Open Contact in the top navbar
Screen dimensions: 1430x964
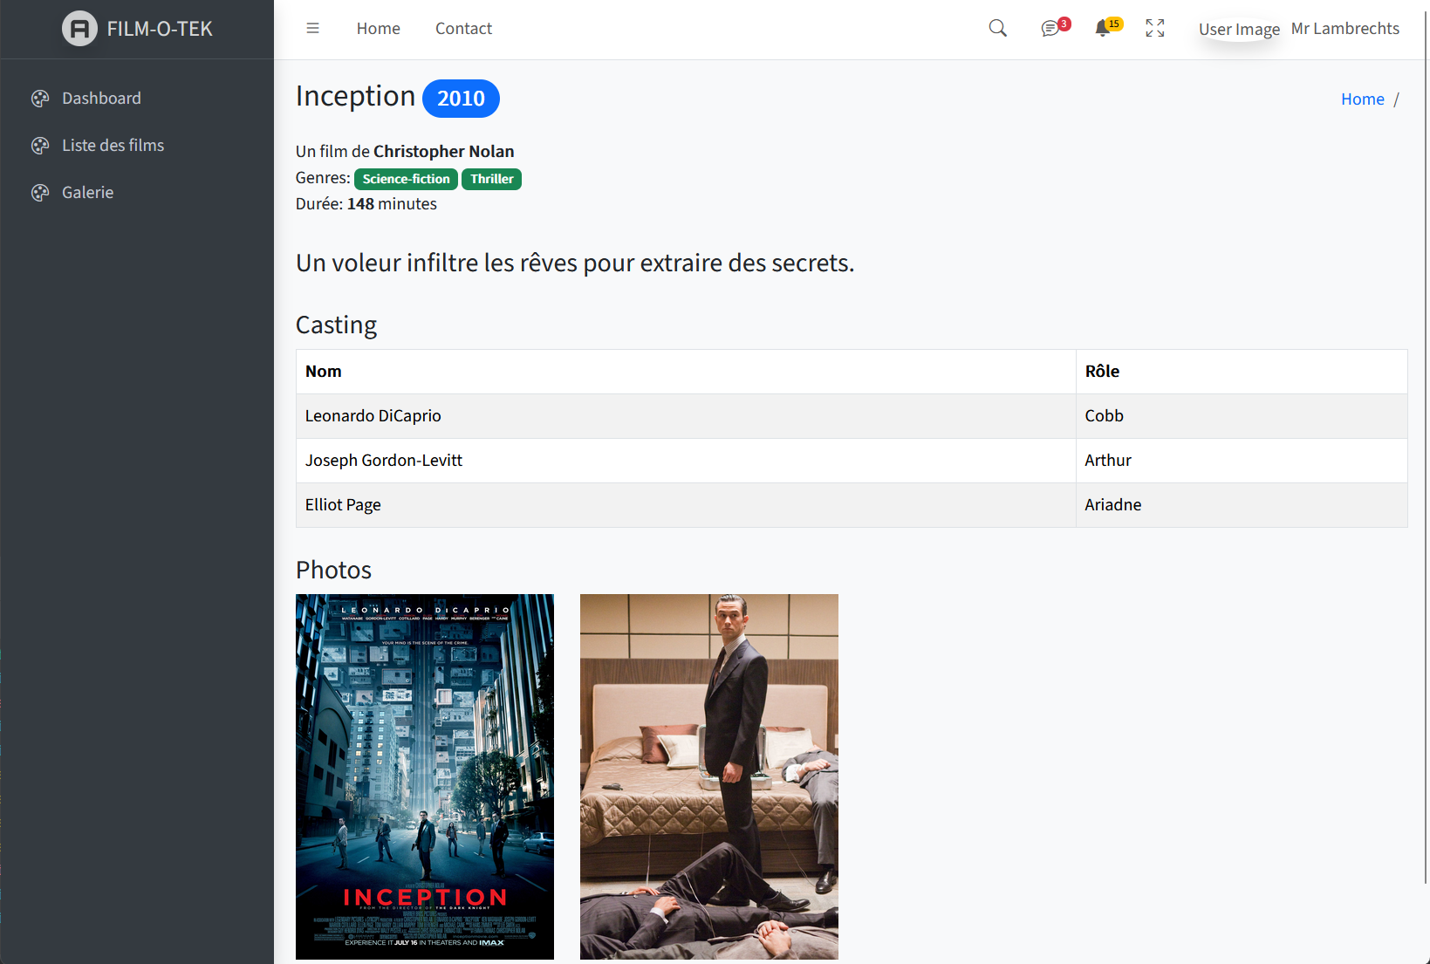(464, 29)
